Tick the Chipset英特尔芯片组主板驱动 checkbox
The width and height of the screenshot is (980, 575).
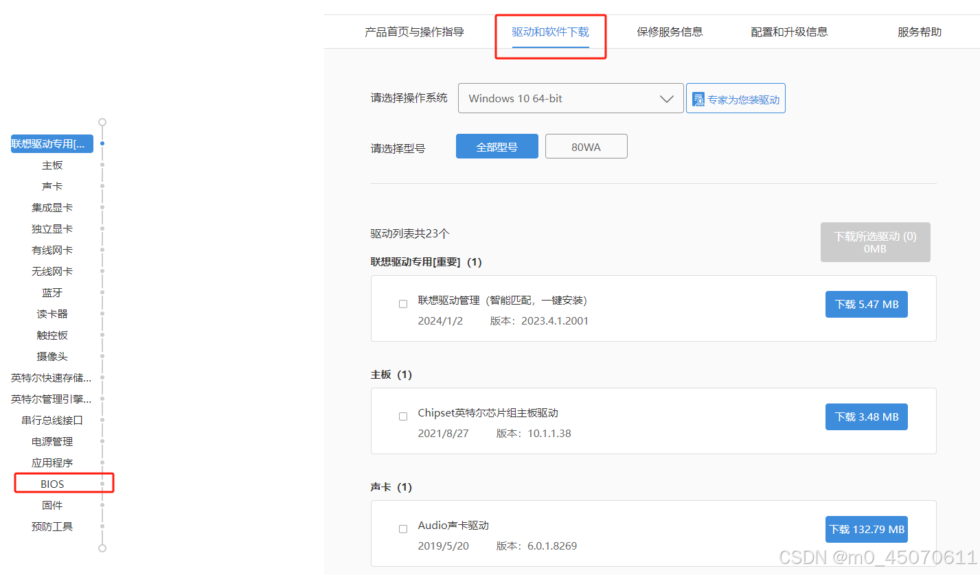(403, 416)
